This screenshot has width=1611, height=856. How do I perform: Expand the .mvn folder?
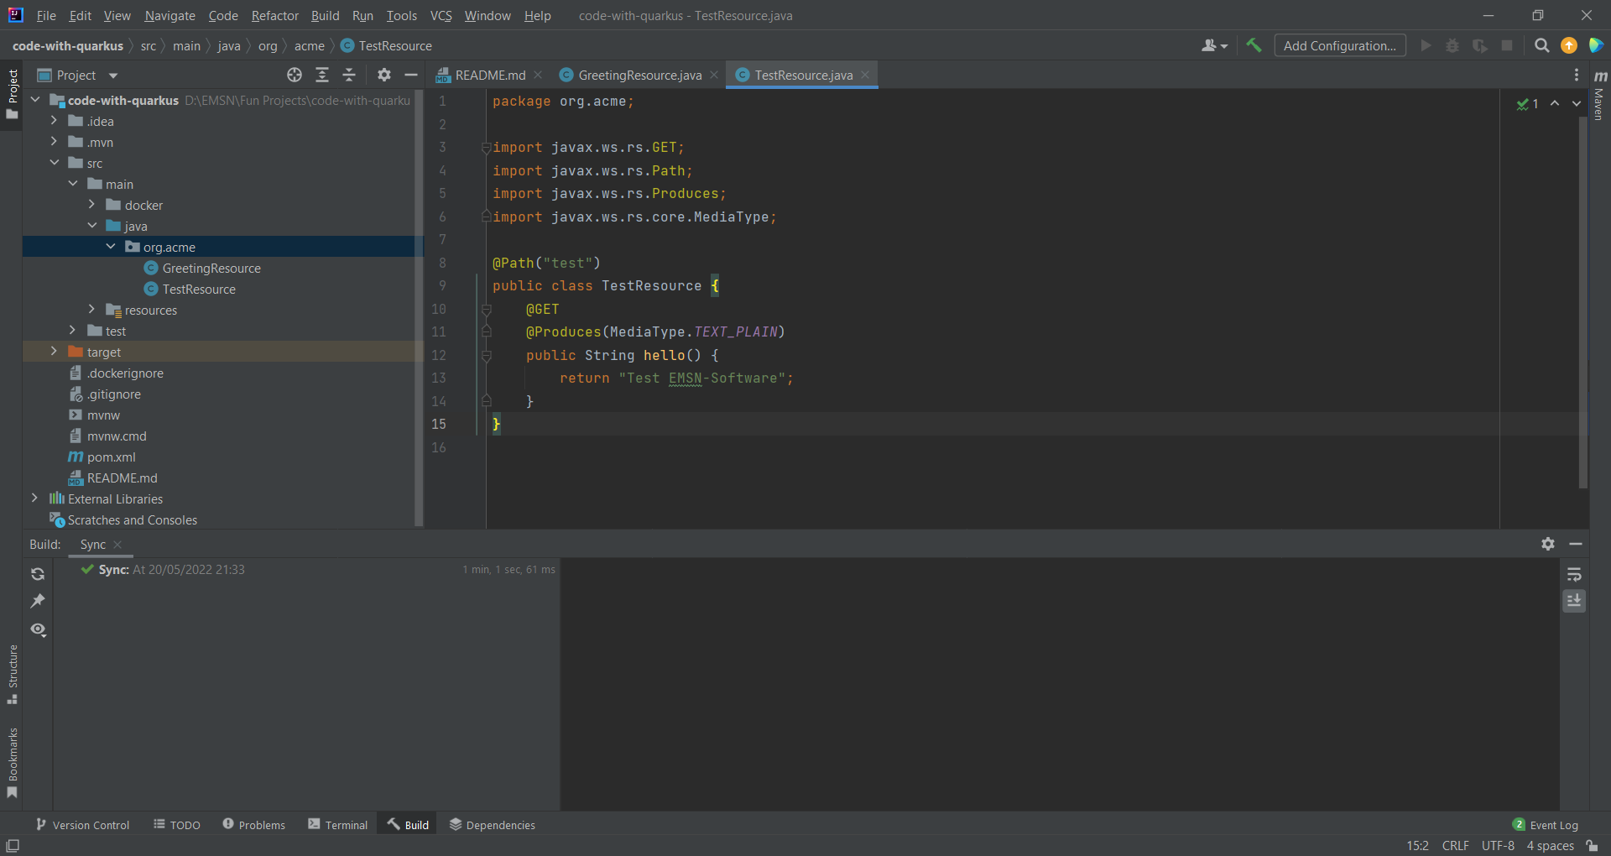pyautogui.click(x=54, y=142)
